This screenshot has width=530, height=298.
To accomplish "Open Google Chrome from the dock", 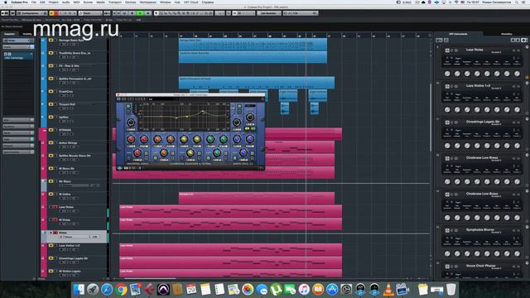I will click(x=121, y=290).
